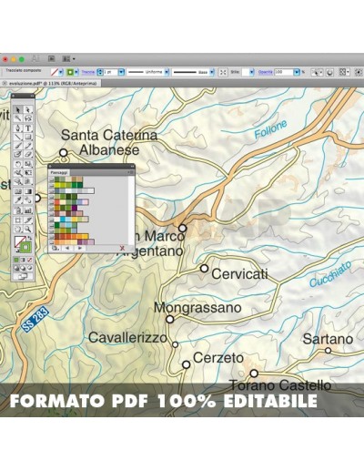Select the Rectangle tool
The image size is (364, 471).
click(x=27, y=137)
